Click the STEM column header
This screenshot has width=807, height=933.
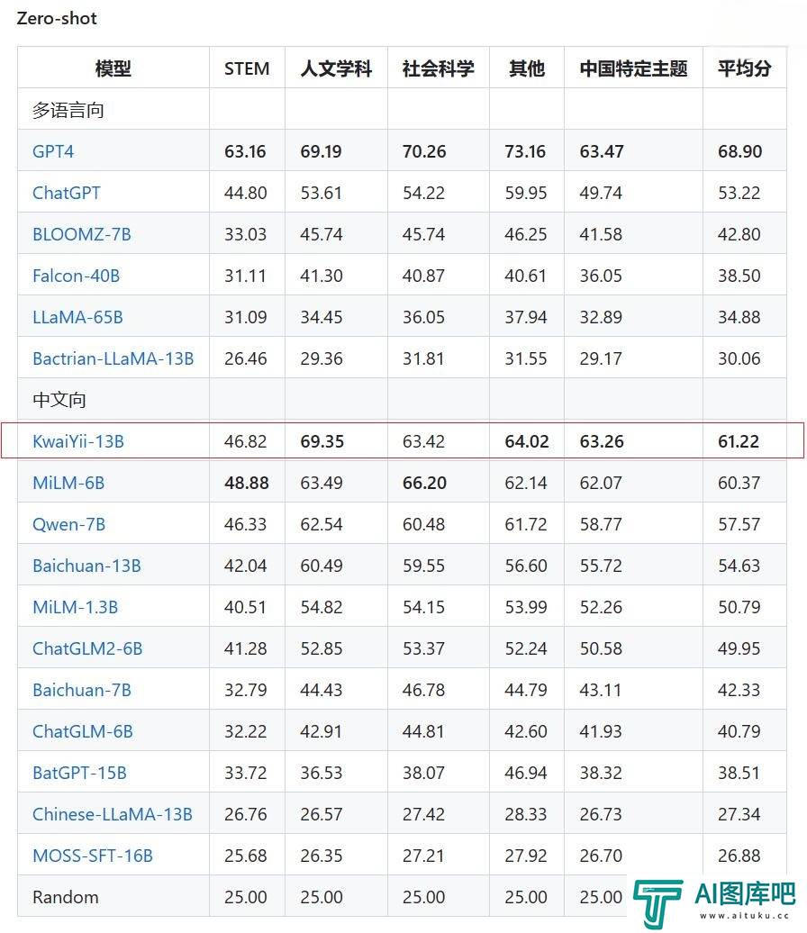tap(247, 68)
